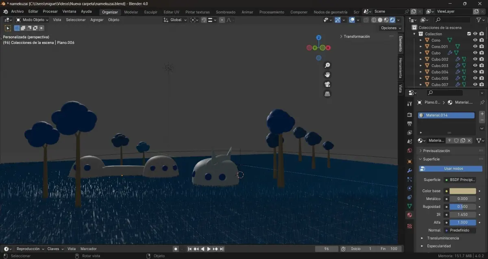Add a material slot with plus button
Image resolution: width=488 pixels, height=259 pixels.
pyautogui.click(x=482, y=114)
